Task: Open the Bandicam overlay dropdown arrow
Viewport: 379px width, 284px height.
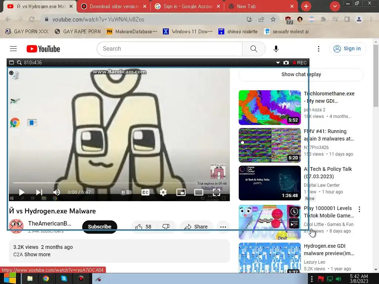Action: (x=278, y=63)
